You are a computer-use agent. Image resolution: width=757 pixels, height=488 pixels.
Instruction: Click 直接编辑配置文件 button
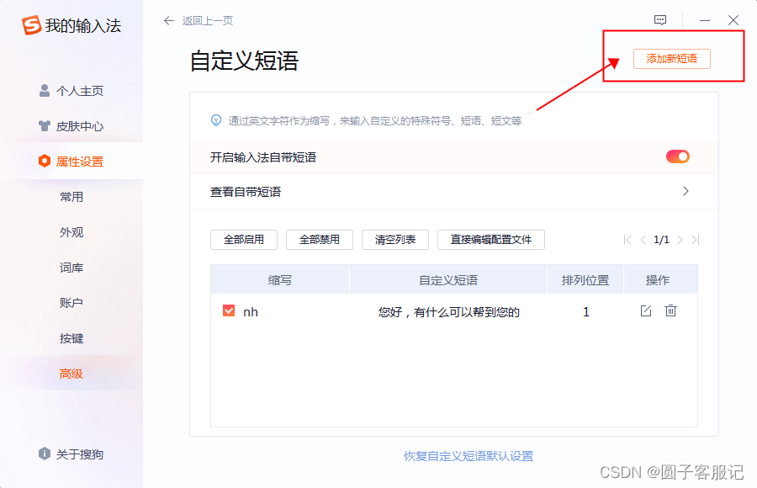pyautogui.click(x=491, y=240)
